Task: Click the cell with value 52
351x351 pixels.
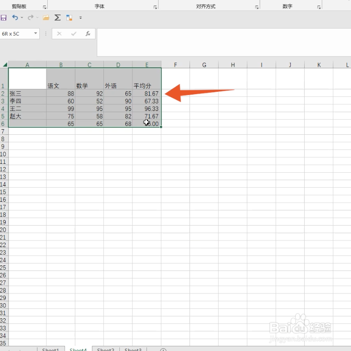Action: coord(89,101)
